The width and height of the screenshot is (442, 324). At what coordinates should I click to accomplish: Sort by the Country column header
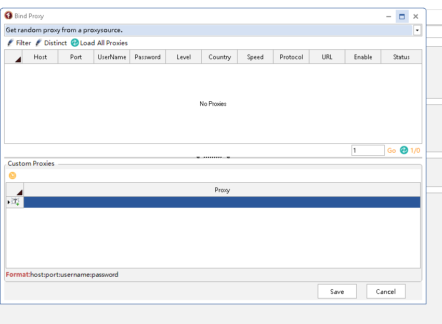click(219, 57)
